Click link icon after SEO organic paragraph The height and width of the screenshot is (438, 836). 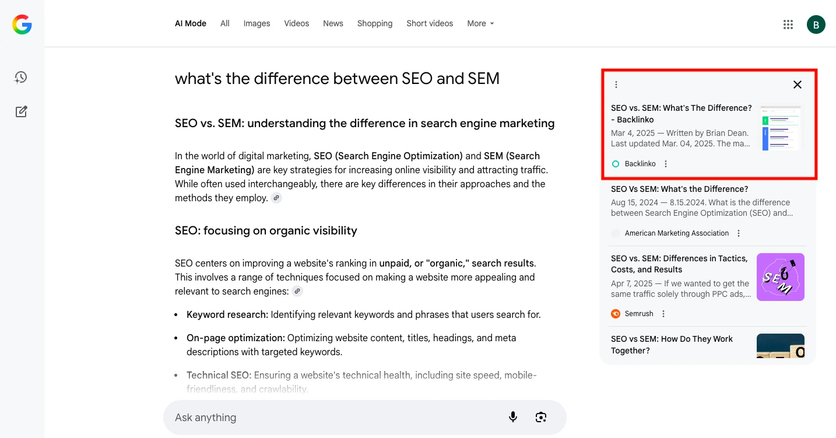tap(297, 292)
